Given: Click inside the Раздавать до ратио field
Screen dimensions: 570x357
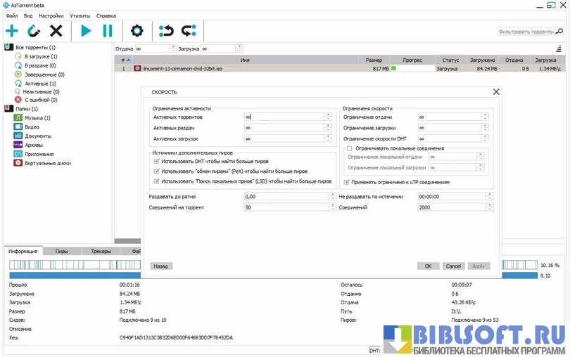Looking at the screenshot, I should pos(284,197).
